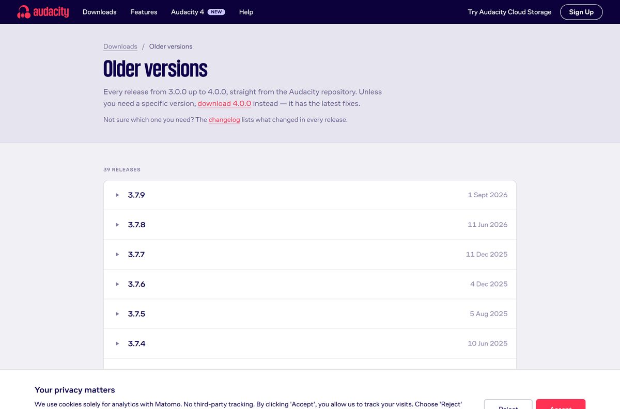Click the 3.7.6 version label
This screenshot has width=620, height=409.
pos(136,284)
